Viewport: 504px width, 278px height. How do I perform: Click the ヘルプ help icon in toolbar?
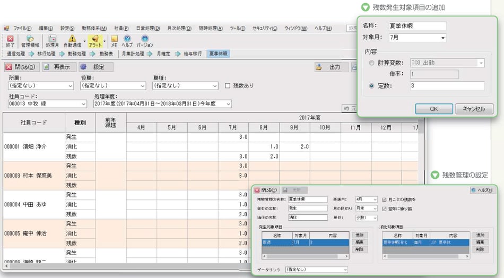(127, 40)
